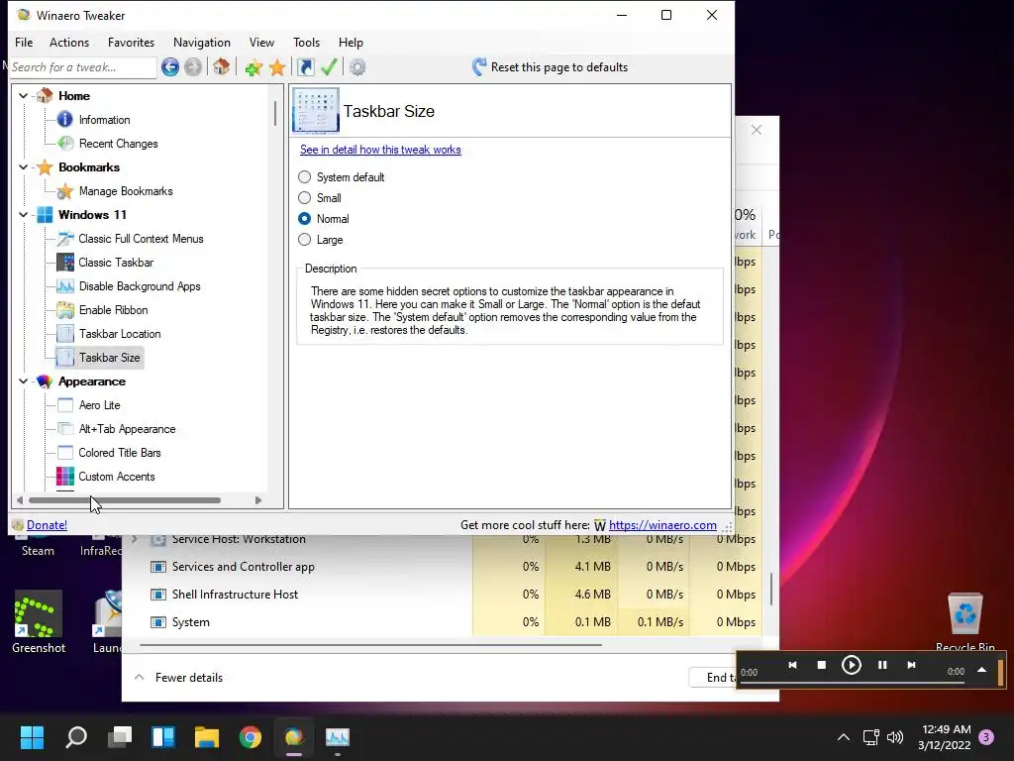
Task: Open the winaero.com link
Action: click(x=662, y=525)
